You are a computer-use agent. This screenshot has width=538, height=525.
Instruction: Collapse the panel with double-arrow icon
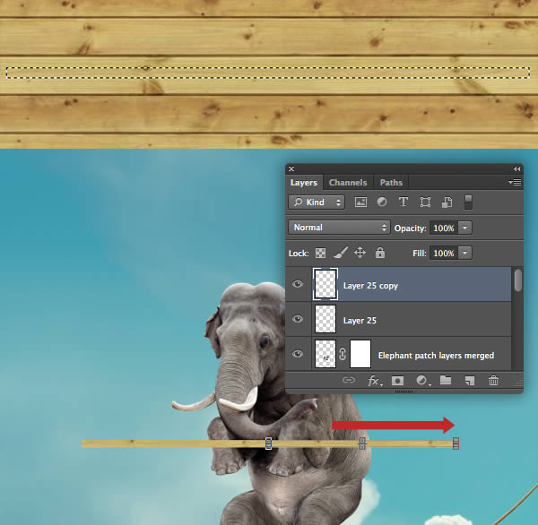[x=516, y=168]
